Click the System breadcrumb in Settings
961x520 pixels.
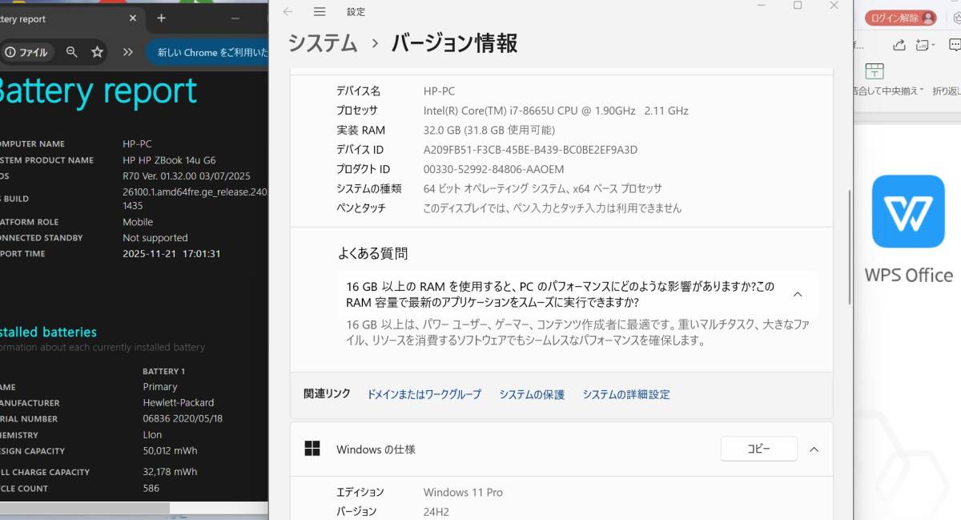323,43
